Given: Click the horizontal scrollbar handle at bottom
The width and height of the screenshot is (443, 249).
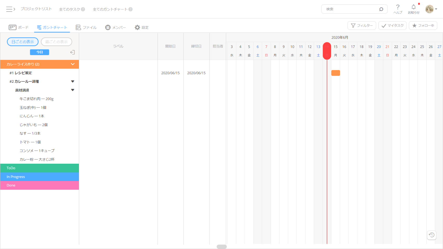Looking at the screenshot, I should 222,247.
